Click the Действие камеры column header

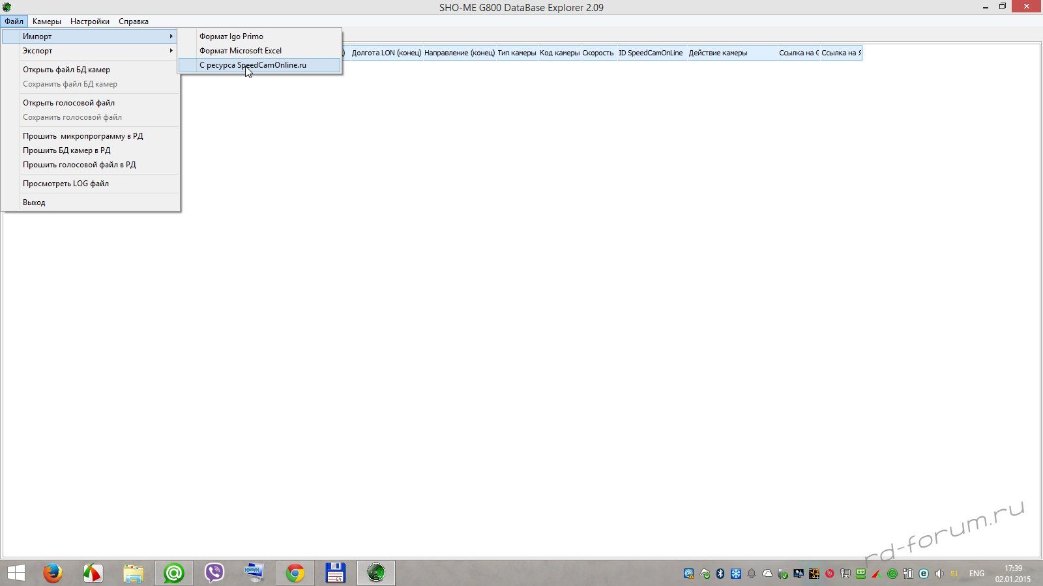[732, 53]
